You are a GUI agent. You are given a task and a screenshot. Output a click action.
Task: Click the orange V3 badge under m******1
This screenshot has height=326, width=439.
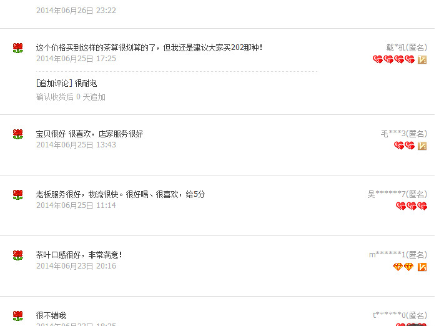(x=422, y=267)
